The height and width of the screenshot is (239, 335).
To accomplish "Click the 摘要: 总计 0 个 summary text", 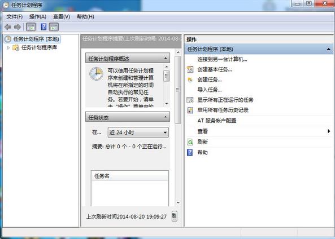I will click(x=129, y=147).
